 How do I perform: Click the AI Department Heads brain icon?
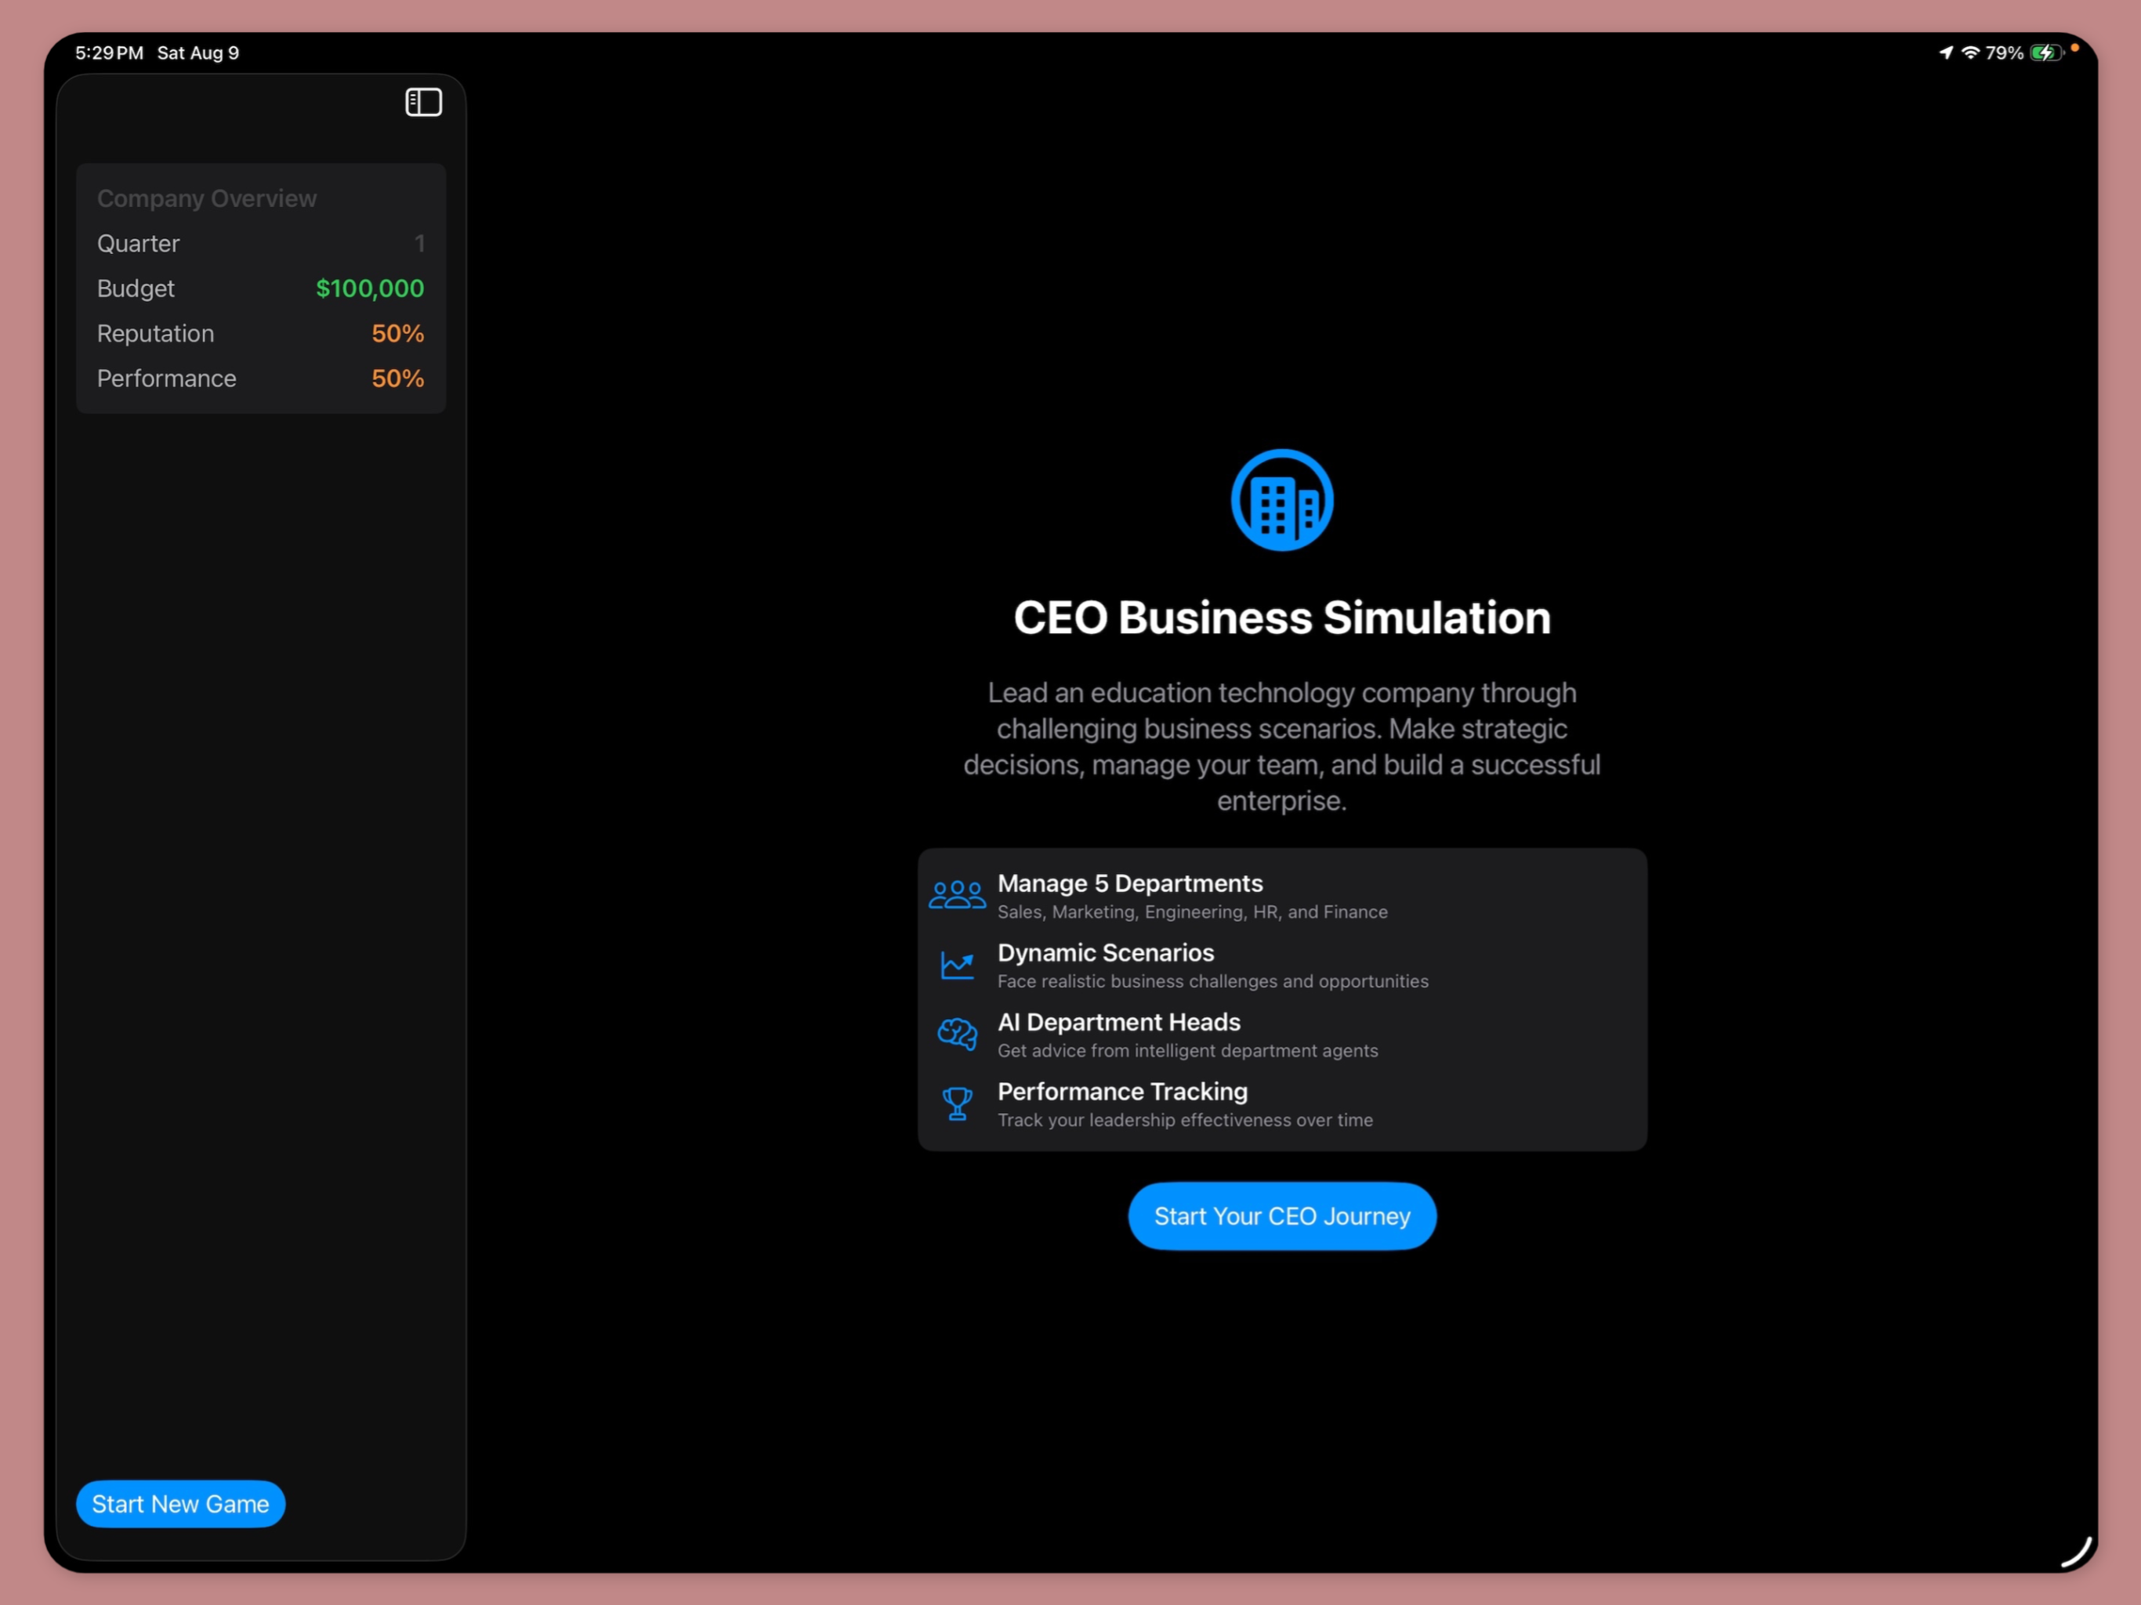coord(957,1034)
